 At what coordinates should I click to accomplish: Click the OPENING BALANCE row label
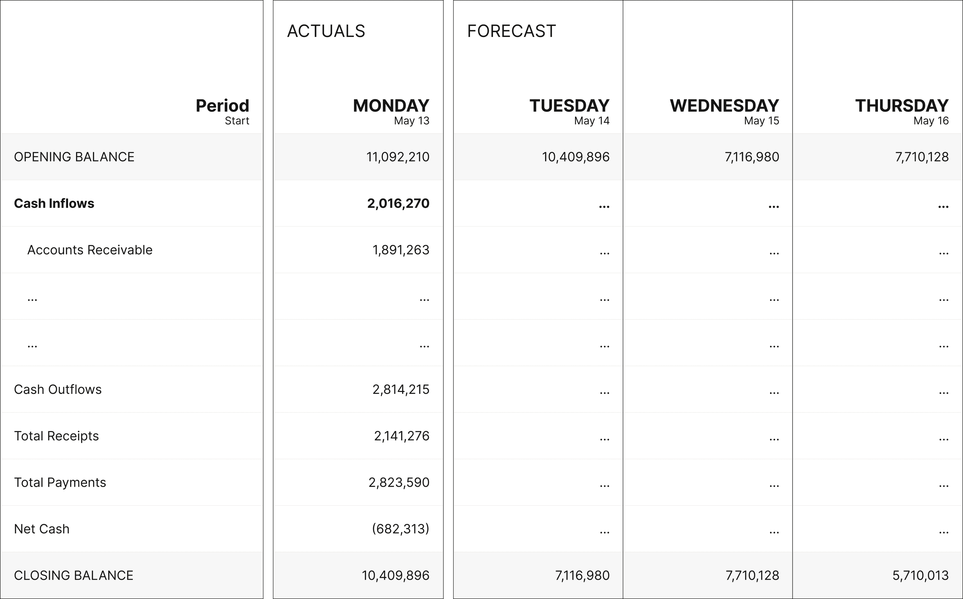pos(74,157)
